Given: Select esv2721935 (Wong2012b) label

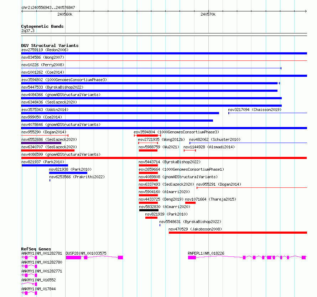Looking at the screenshot, I should (x=161, y=139).
